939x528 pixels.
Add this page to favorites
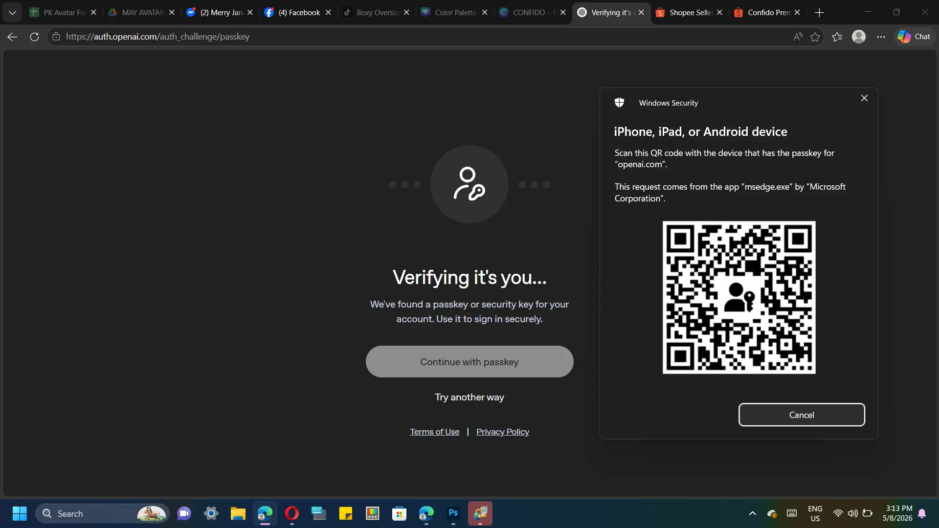815,37
